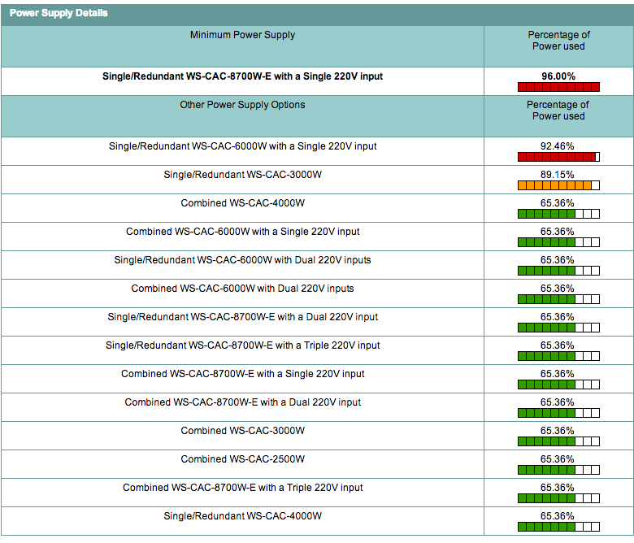This screenshot has height=543, width=634.
Task: Choose Combined WS-CAC-8700W-E with a Dual 220V input
Action: (x=242, y=402)
